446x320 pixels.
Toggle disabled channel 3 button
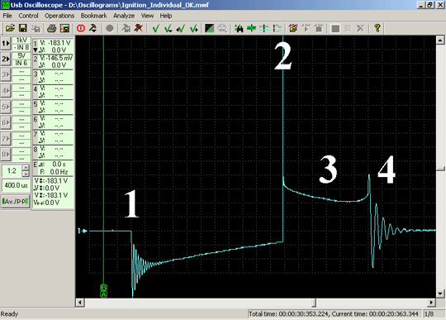coord(6,75)
